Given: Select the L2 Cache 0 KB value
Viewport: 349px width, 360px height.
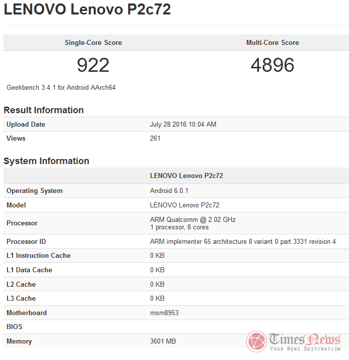Looking at the screenshot, I should tap(157, 285).
